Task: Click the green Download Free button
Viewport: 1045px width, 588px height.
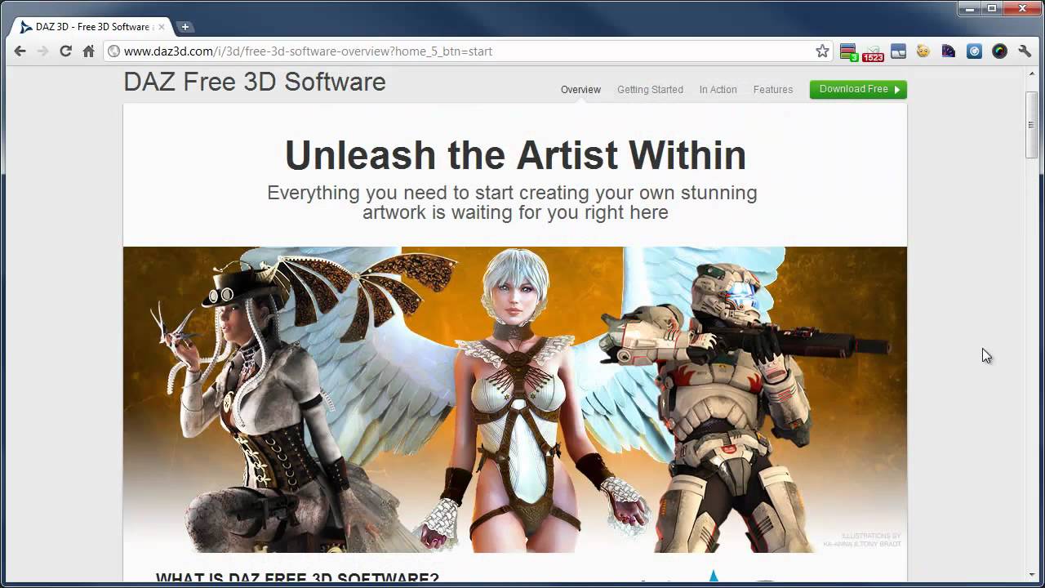Action: click(858, 89)
